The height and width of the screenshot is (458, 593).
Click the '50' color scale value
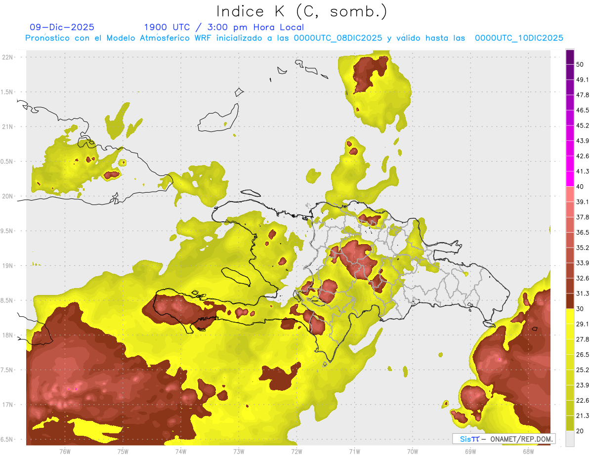click(580, 64)
